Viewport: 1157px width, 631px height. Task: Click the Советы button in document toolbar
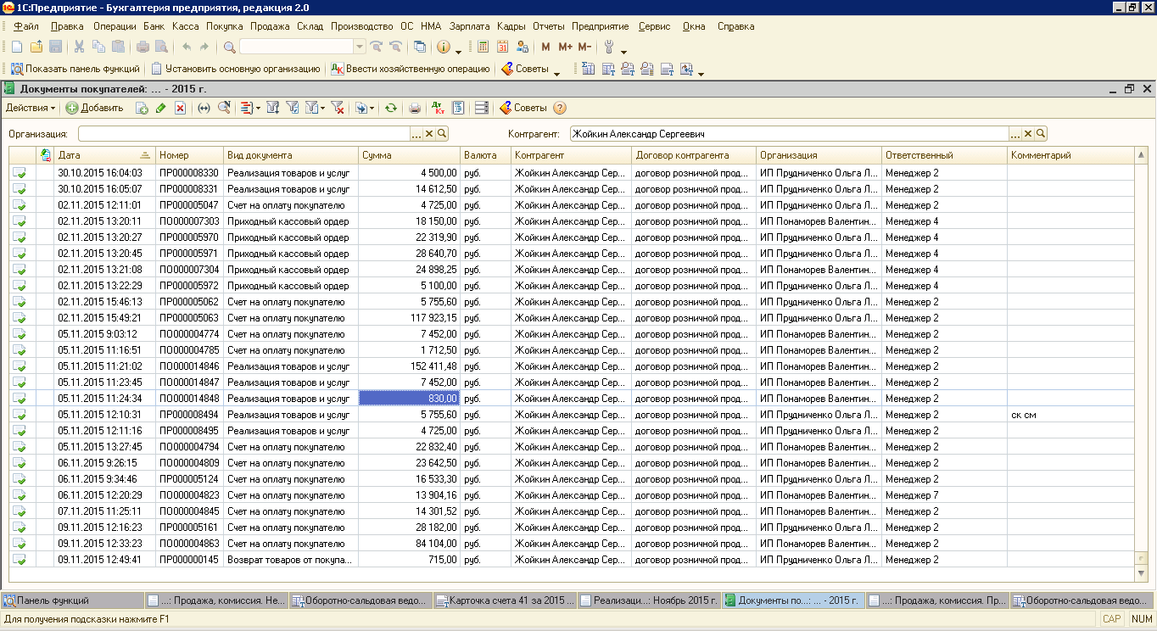pos(523,108)
